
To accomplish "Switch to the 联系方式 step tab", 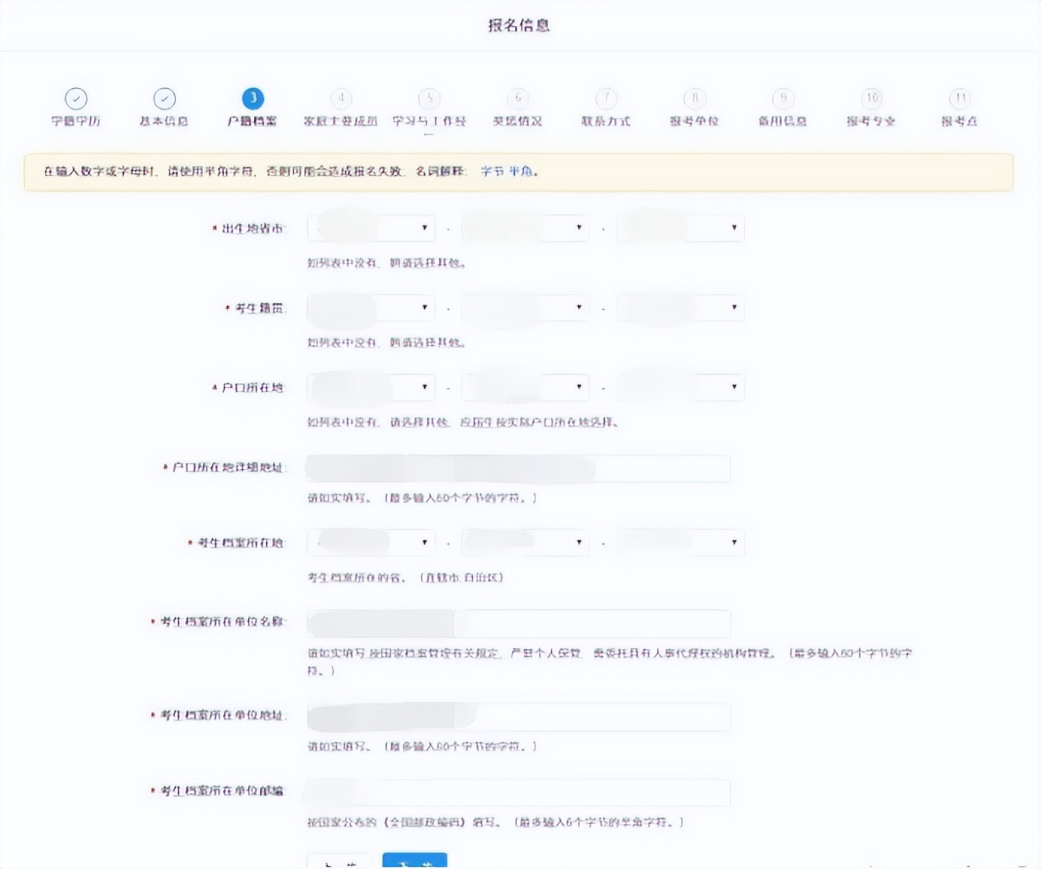I will [x=606, y=98].
